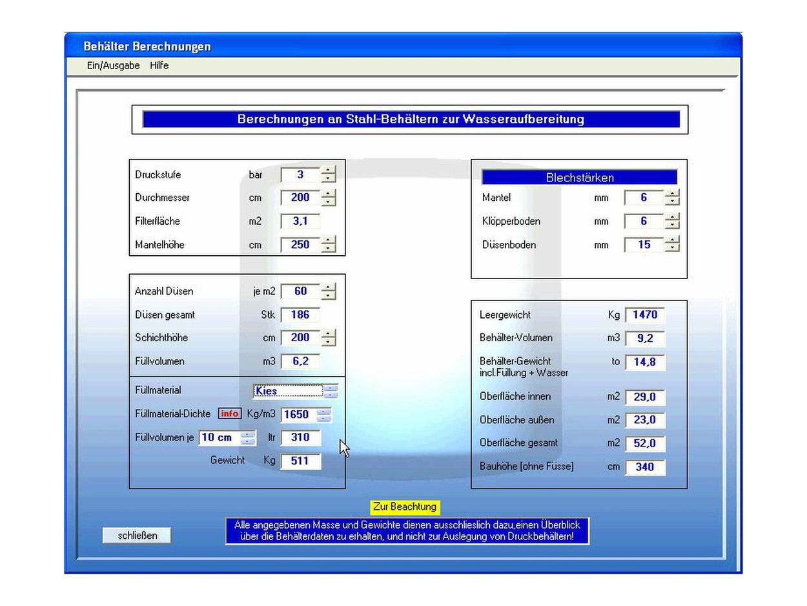The image size is (807, 606).
Task: Increase Düsenboden thickness with the up arrow
Action: 672,240
